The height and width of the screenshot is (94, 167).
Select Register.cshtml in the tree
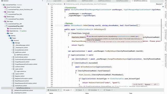20,76
